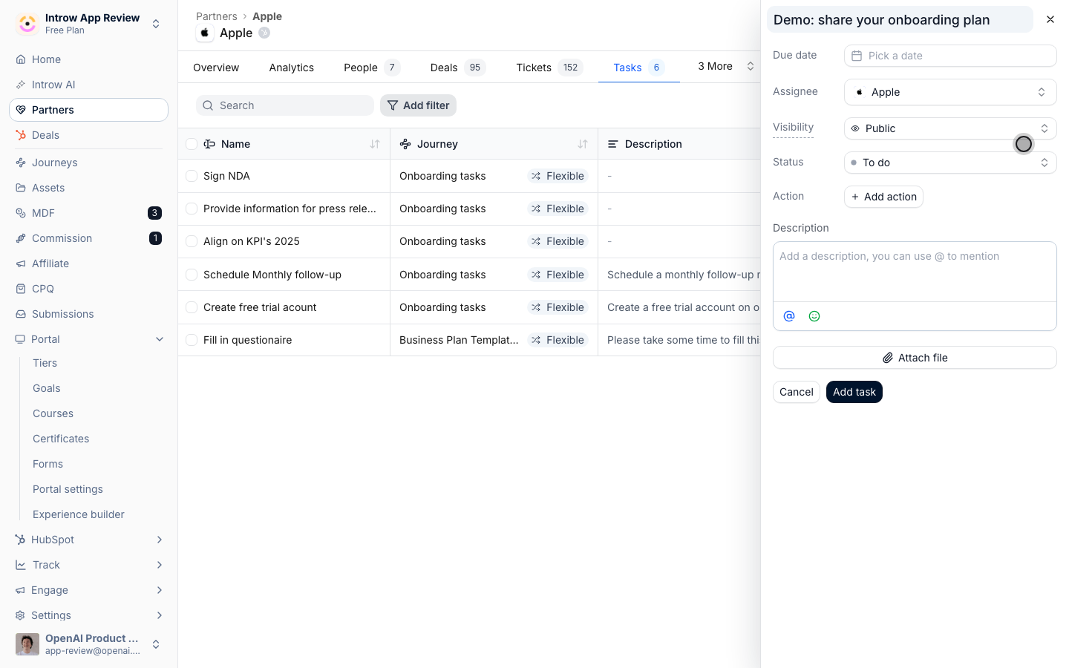Collapse the Portal sidebar section
Screen dimensions: 1069x668
point(160,339)
